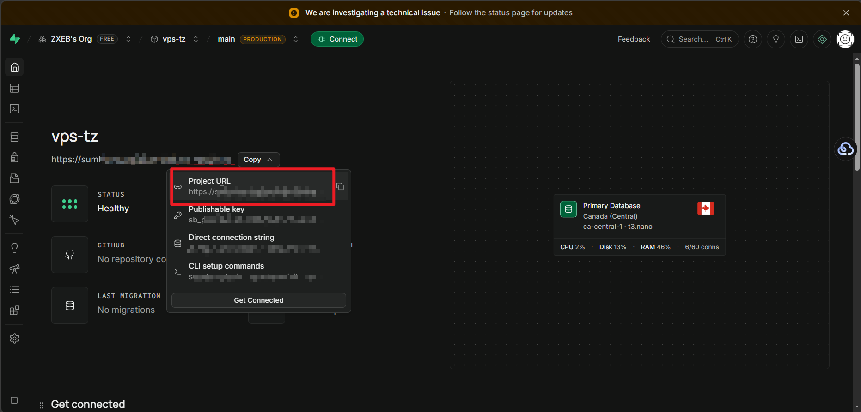Click the "CPU 2%" metric
Screen dimensions: 861x412
[572, 247]
